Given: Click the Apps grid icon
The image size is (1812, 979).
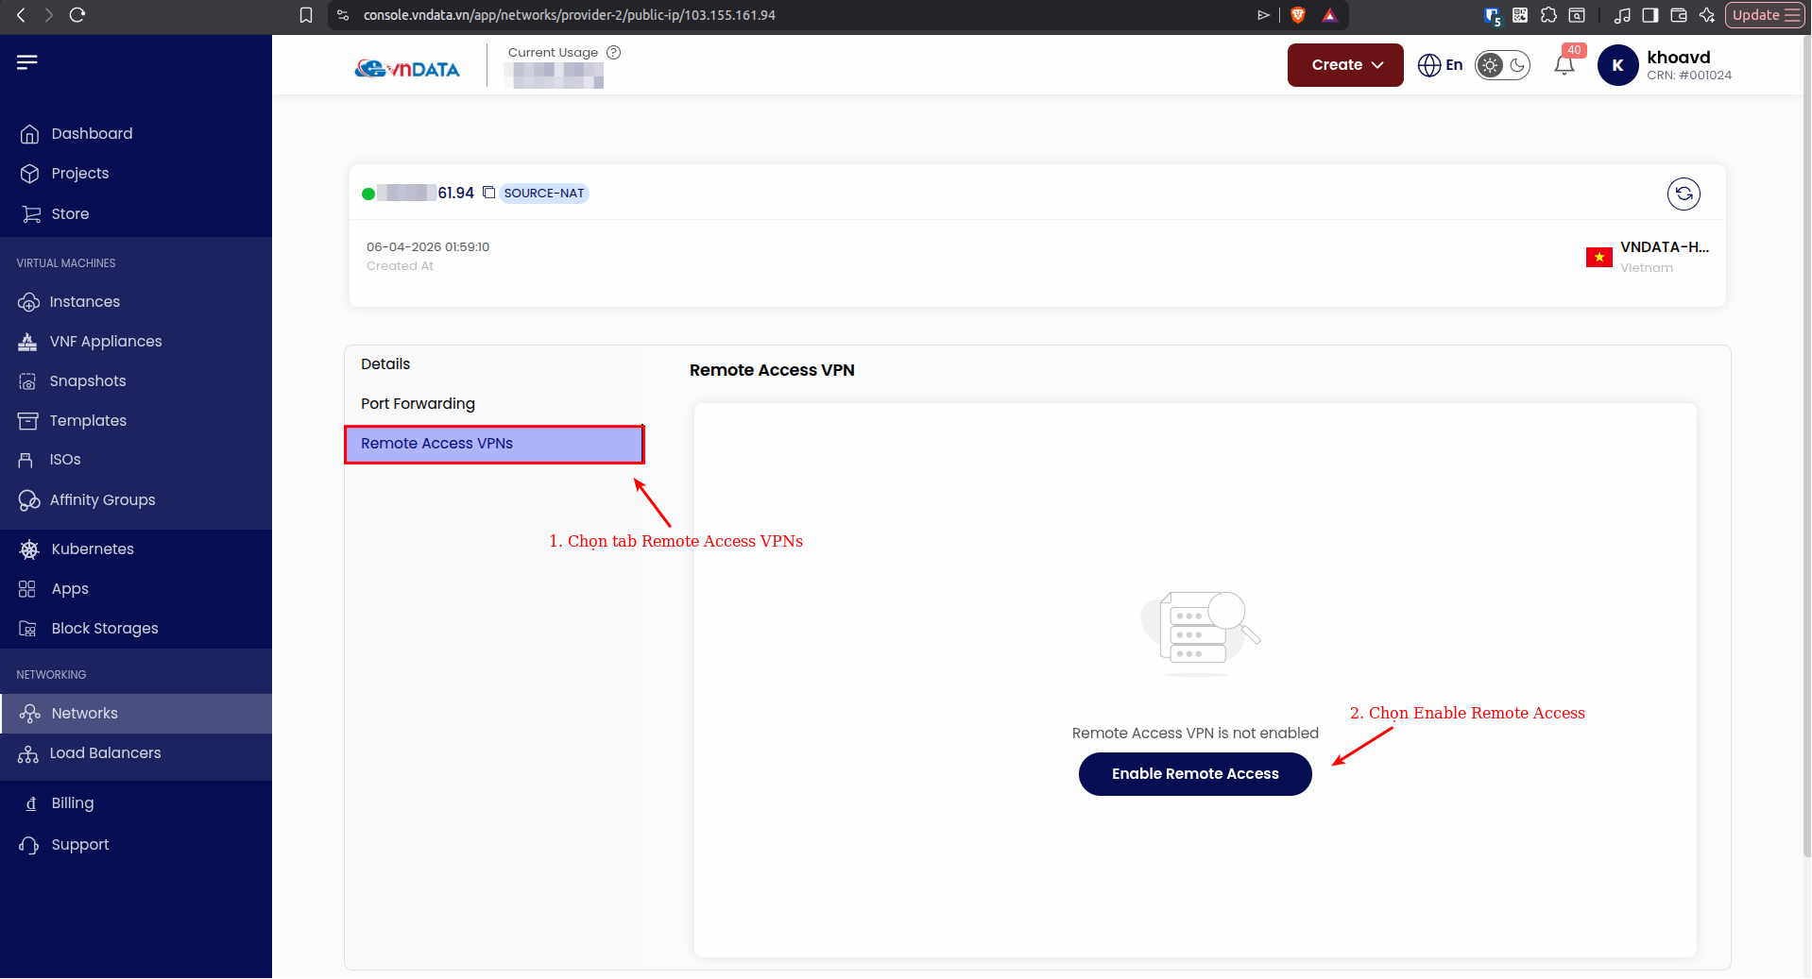Looking at the screenshot, I should pyautogui.click(x=26, y=589).
